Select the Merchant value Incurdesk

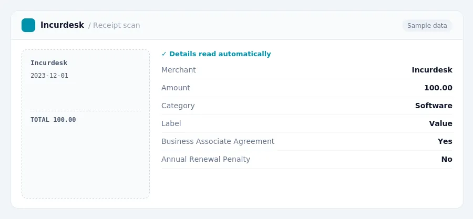tap(432, 70)
